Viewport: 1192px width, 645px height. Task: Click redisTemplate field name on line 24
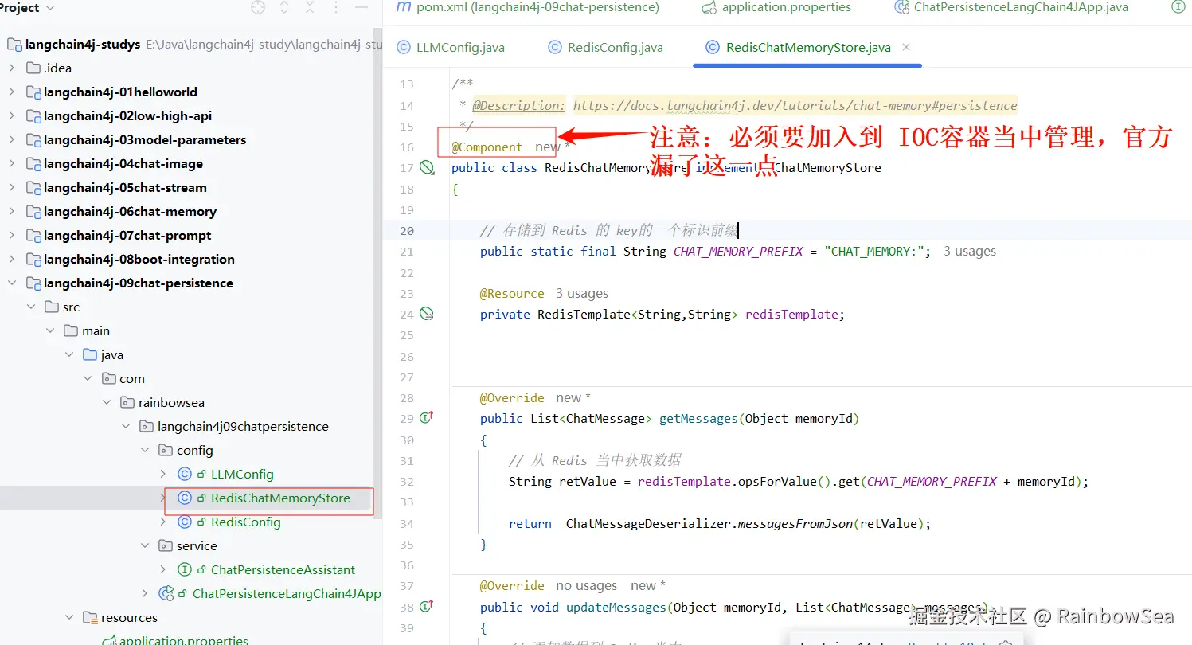pyautogui.click(x=791, y=314)
